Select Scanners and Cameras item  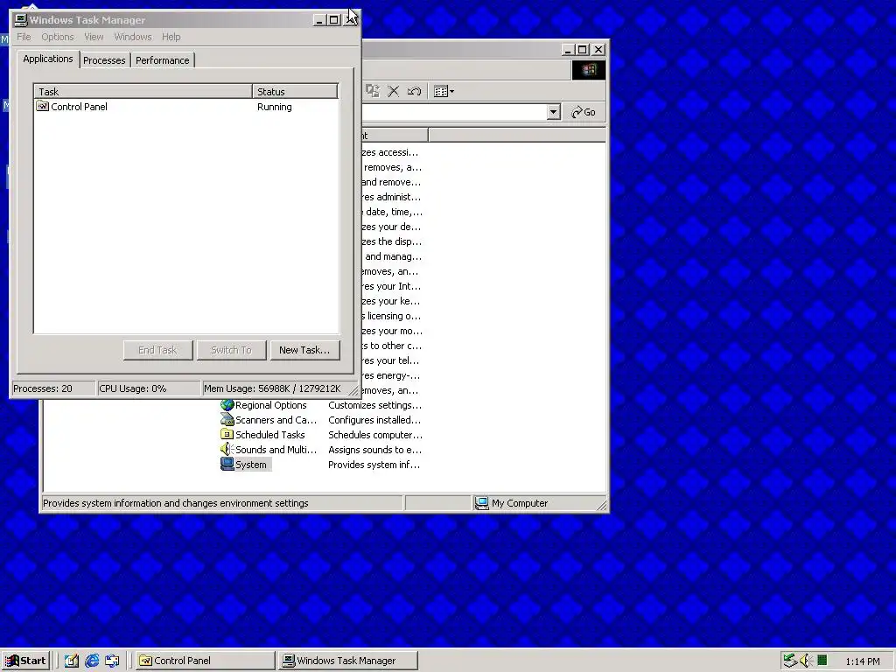point(269,420)
